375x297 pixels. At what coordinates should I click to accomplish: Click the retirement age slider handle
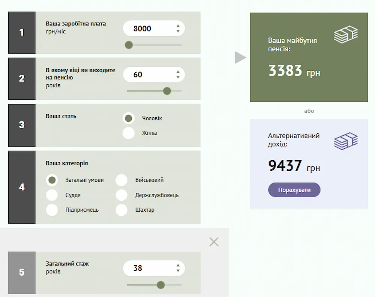coord(167,91)
